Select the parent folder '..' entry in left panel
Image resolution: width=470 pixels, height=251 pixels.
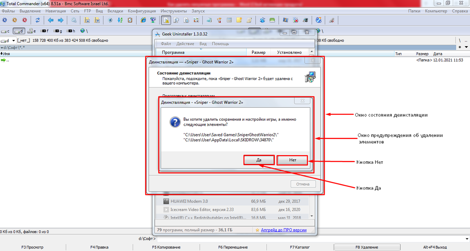(5, 60)
